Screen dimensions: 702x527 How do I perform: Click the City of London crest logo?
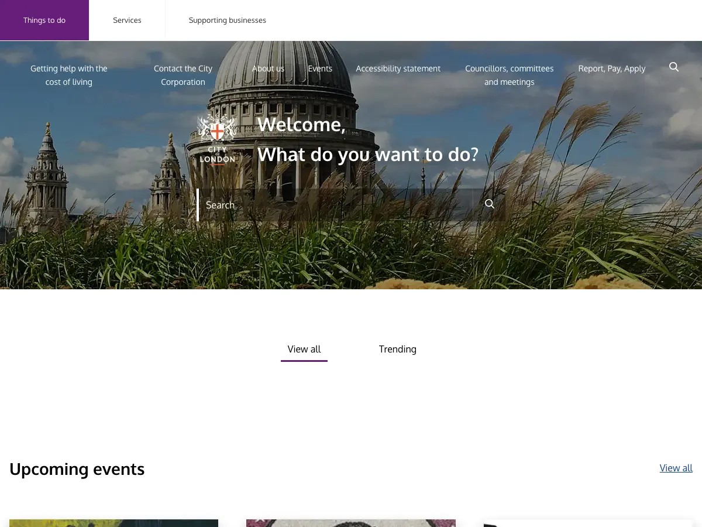tap(217, 139)
